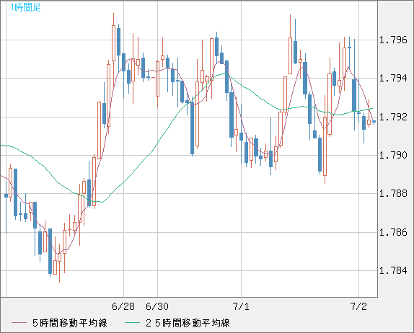Screen dimensions: 414x333
Task: Click the green 25-hour average legend line swatch
Action: point(132,323)
